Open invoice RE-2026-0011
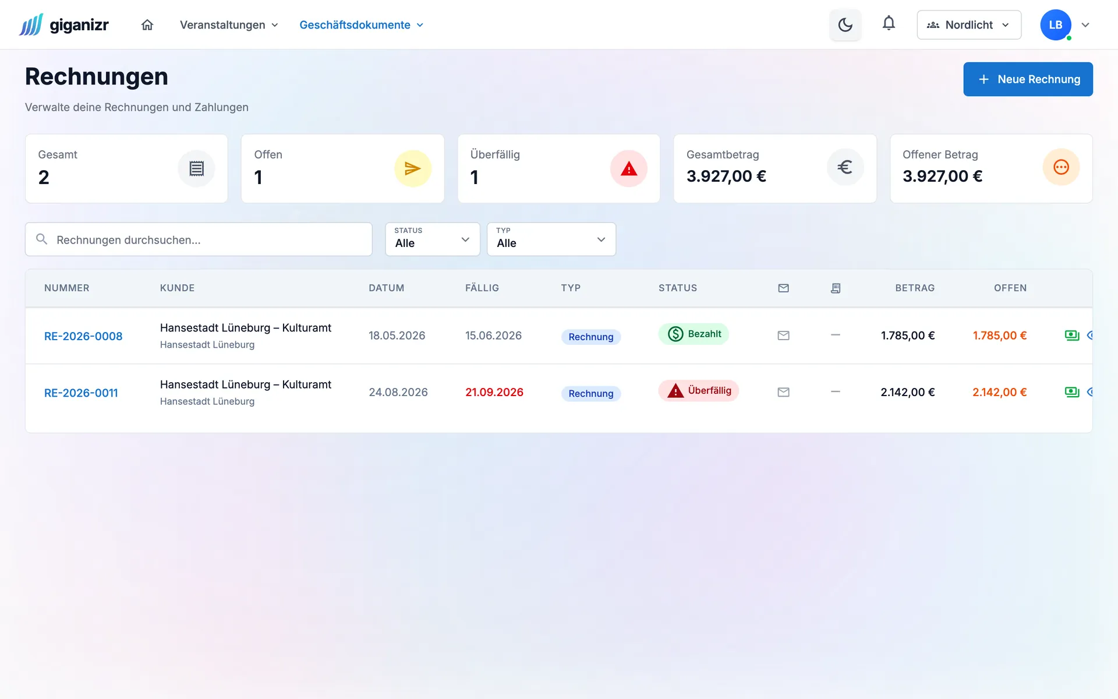The width and height of the screenshot is (1118, 699). tap(81, 393)
